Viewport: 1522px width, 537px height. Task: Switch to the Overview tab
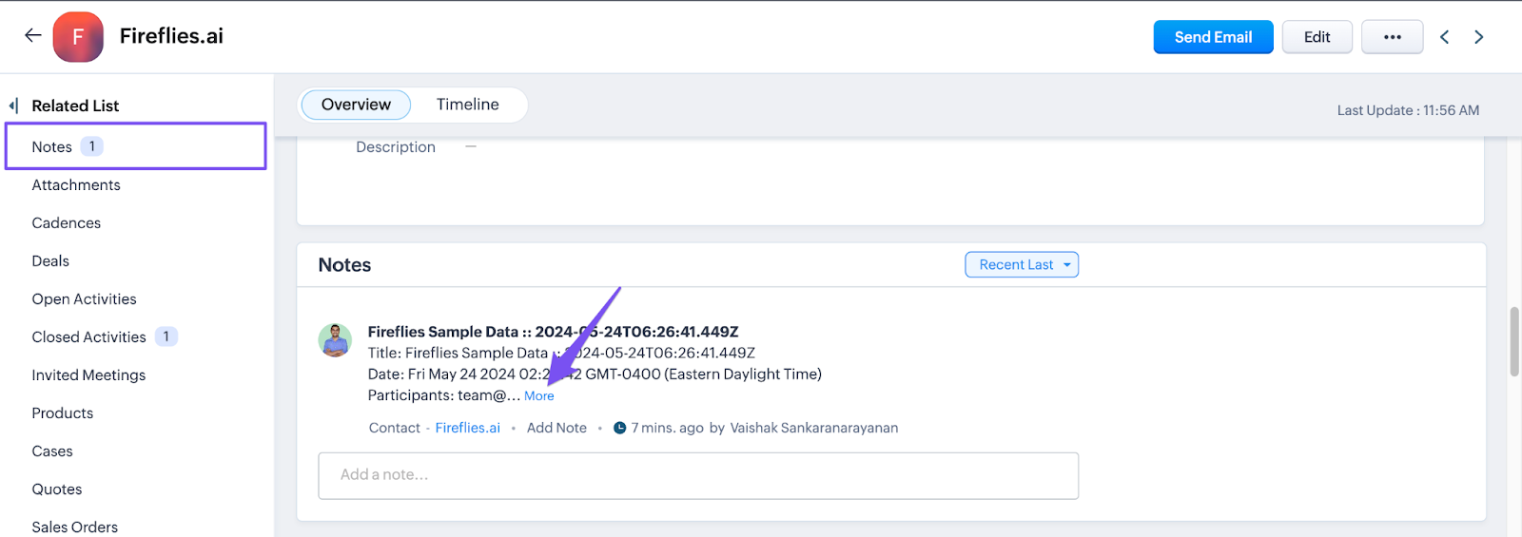pyautogui.click(x=356, y=105)
